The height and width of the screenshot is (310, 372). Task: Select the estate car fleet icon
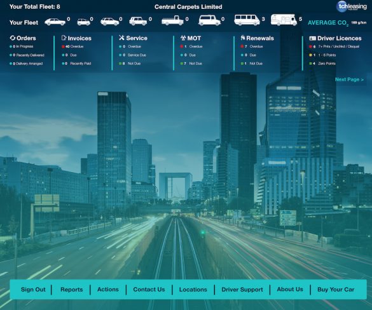(109, 22)
